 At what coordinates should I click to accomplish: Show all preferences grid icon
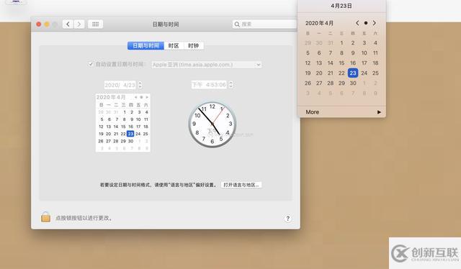(x=96, y=24)
